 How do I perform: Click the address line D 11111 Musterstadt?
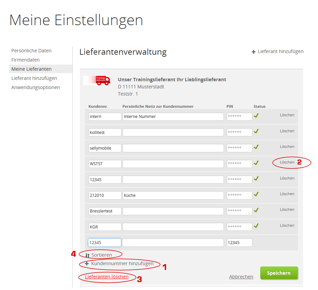coord(141,87)
